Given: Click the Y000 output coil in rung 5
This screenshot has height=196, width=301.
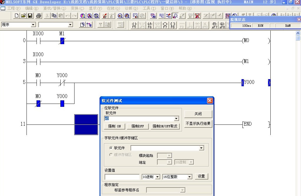Looking at the screenshot, I should pyautogui.click(x=256, y=82).
